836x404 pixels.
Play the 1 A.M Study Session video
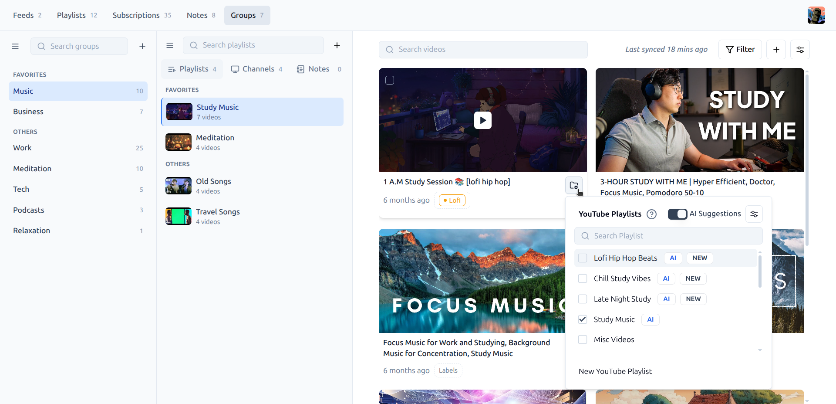pyautogui.click(x=482, y=120)
